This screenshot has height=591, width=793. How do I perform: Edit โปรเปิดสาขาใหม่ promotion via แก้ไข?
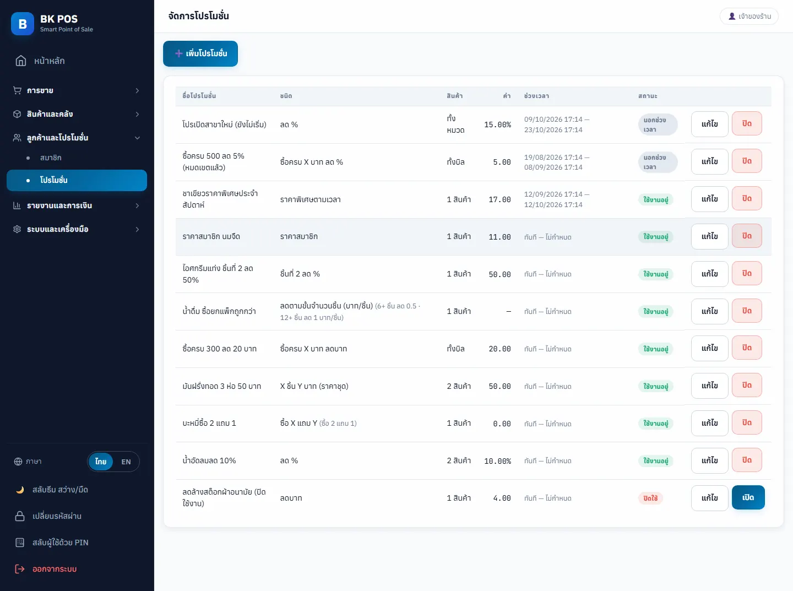tap(710, 124)
